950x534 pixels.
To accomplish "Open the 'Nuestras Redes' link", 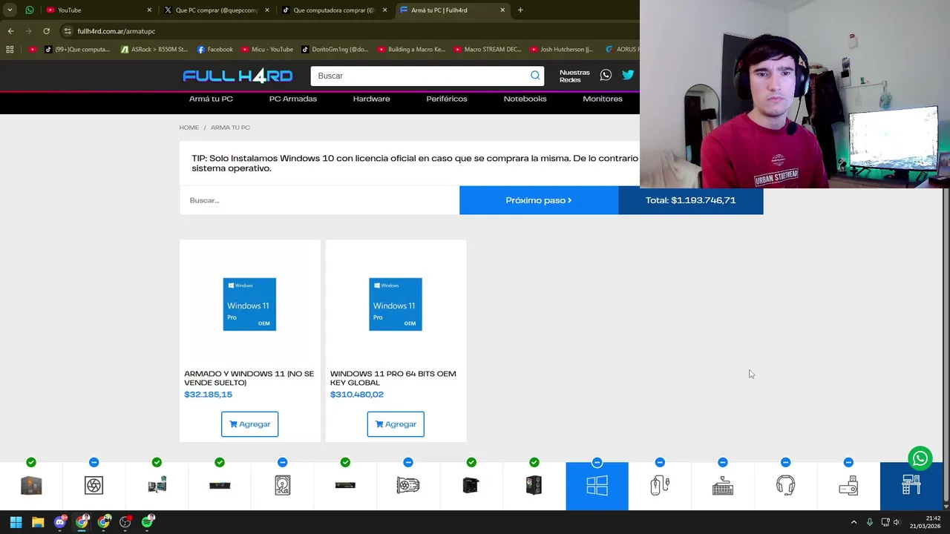I will pyautogui.click(x=574, y=76).
